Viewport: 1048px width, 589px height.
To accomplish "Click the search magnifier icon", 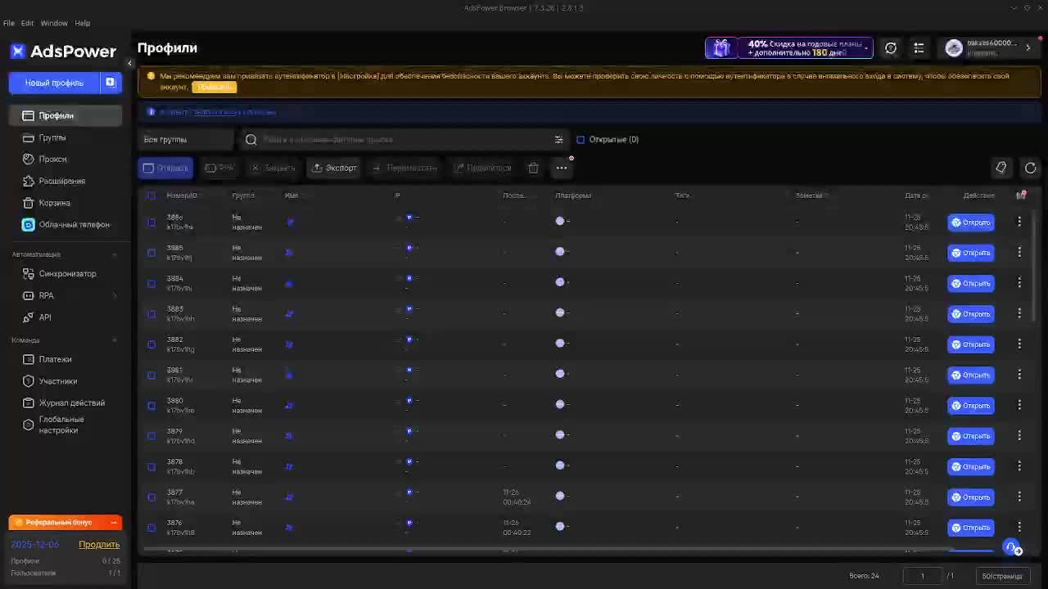I will [251, 140].
